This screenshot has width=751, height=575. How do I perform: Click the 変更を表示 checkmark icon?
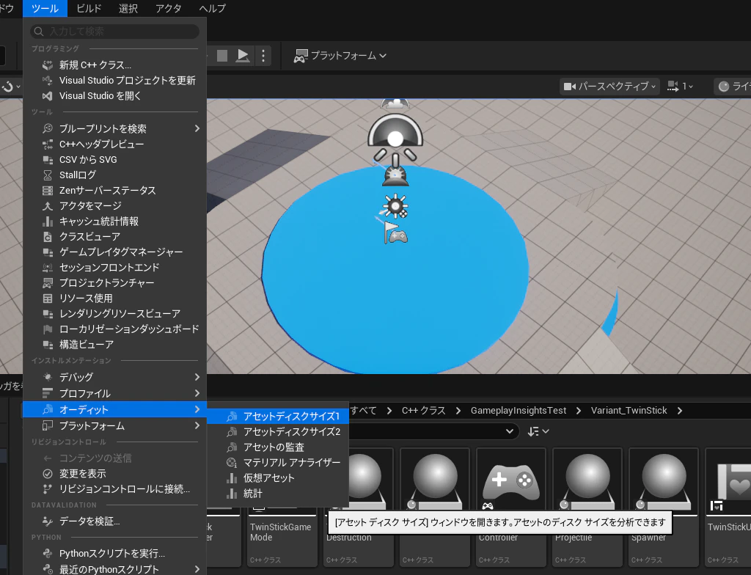(x=48, y=474)
